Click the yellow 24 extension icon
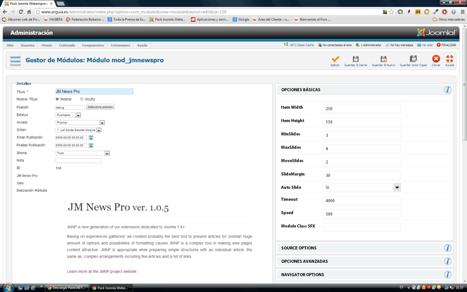This screenshot has height=292, width=467. [x=418, y=12]
